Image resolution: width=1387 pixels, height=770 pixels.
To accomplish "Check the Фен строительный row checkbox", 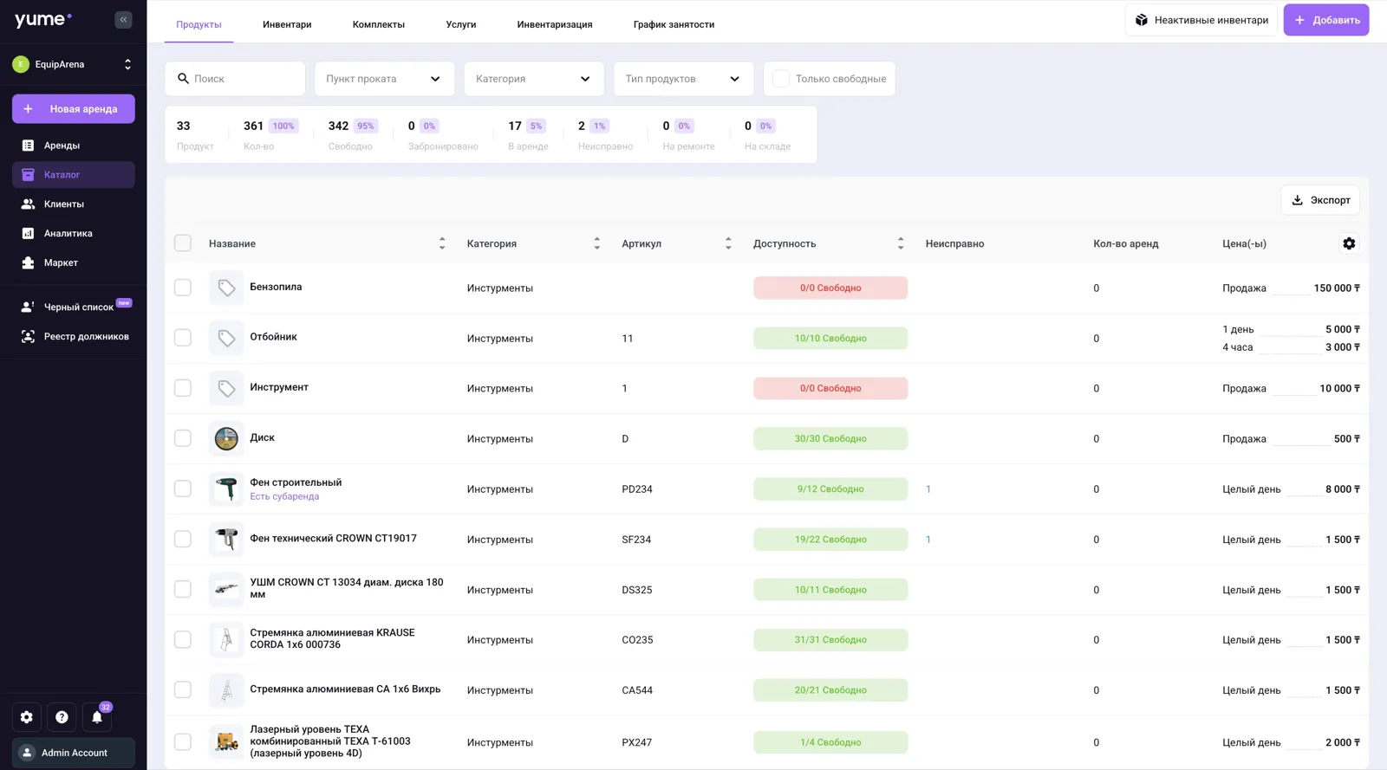I will 183,489.
